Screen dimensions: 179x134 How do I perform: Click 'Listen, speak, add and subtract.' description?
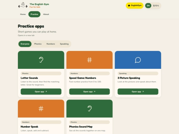tap(35, 130)
